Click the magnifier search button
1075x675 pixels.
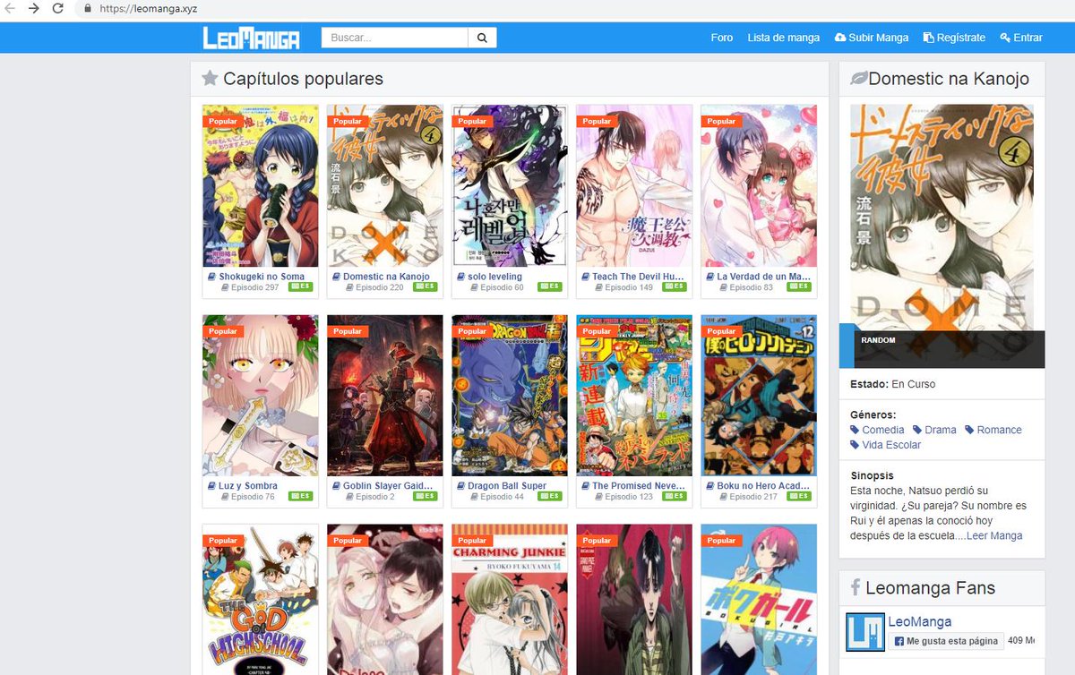click(482, 38)
